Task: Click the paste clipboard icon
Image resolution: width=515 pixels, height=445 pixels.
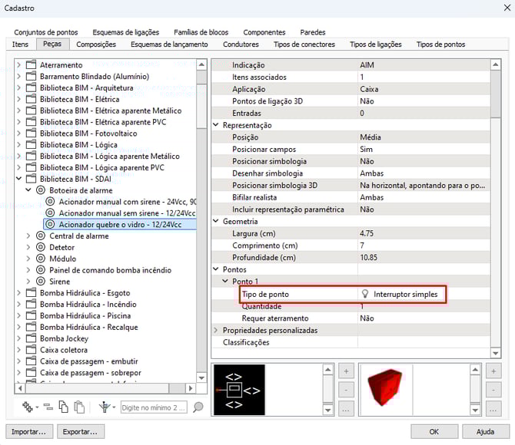Action: (79, 407)
